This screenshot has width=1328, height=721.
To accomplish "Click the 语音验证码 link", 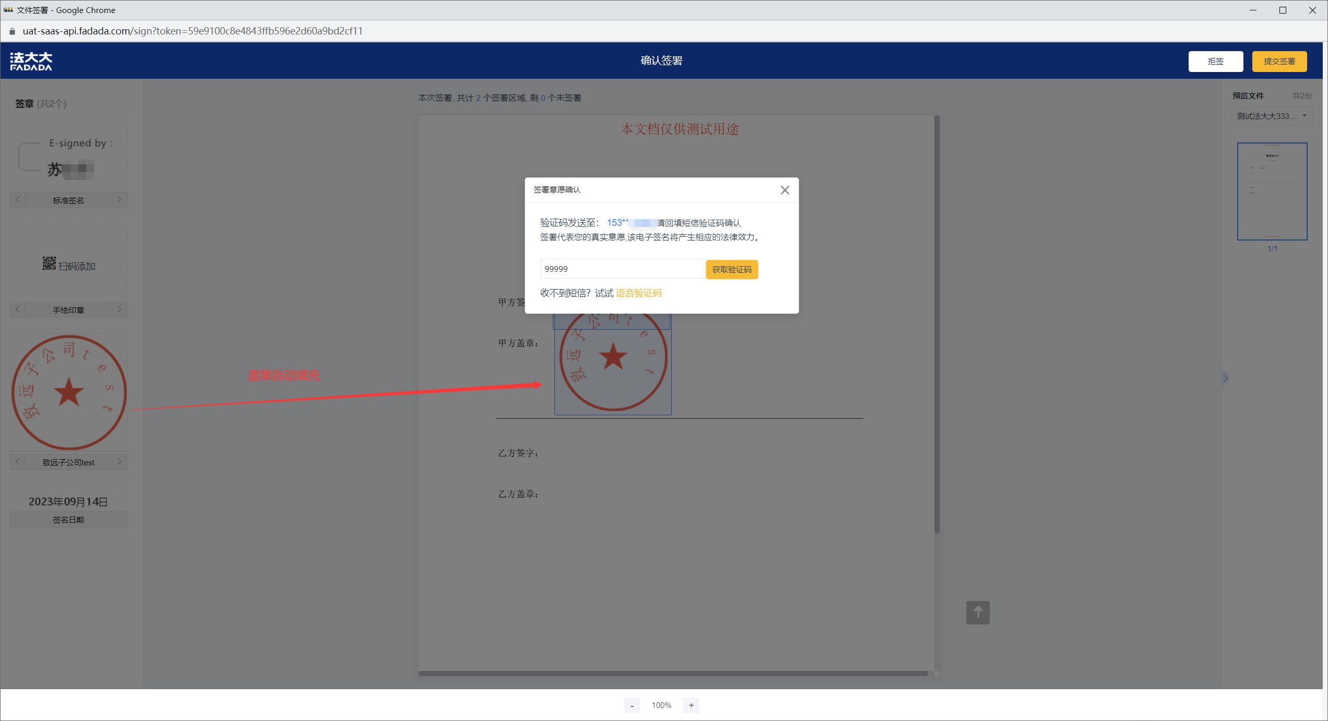I will pyautogui.click(x=638, y=293).
